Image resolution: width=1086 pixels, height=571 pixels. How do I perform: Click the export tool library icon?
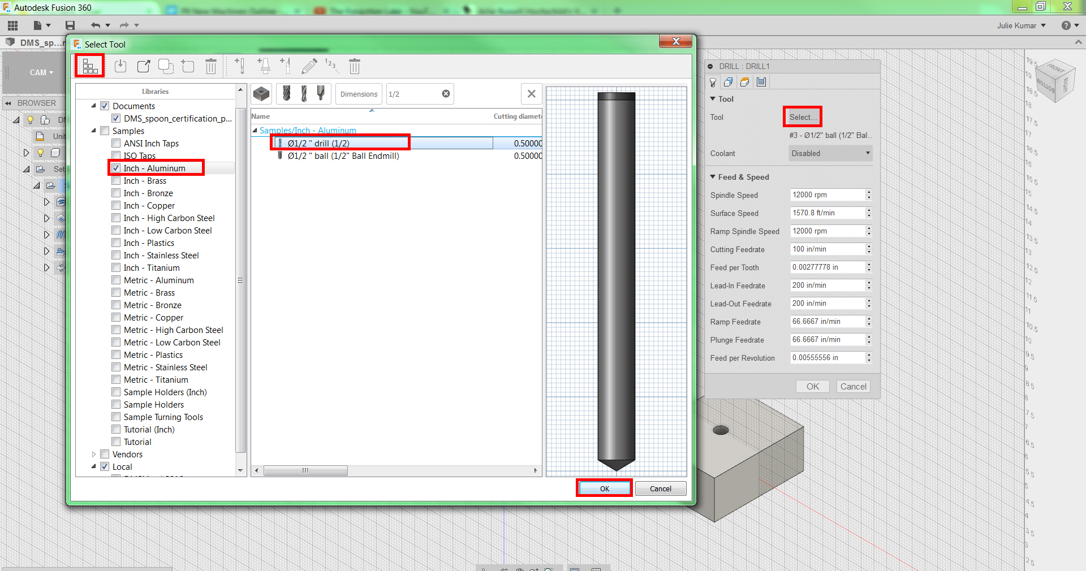144,66
